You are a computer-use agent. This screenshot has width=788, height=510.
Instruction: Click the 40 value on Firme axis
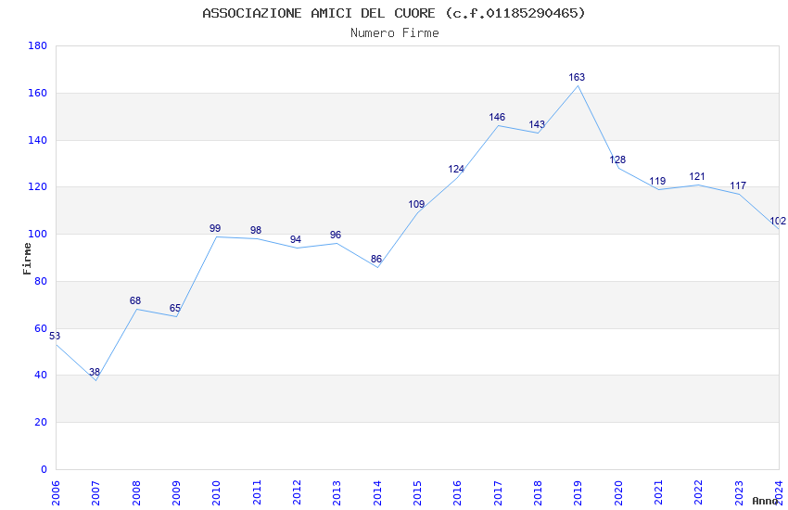[x=41, y=375]
